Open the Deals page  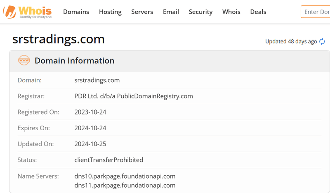pyautogui.click(x=258, y=12)
